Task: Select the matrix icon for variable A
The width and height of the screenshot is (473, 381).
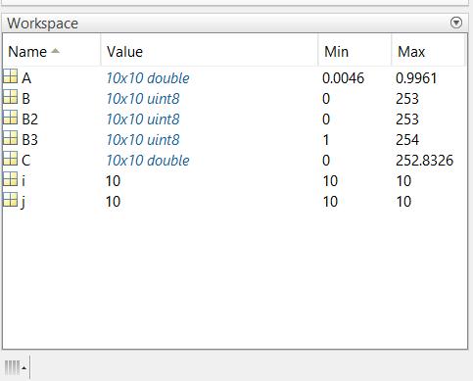Action: tap(10, 76)
